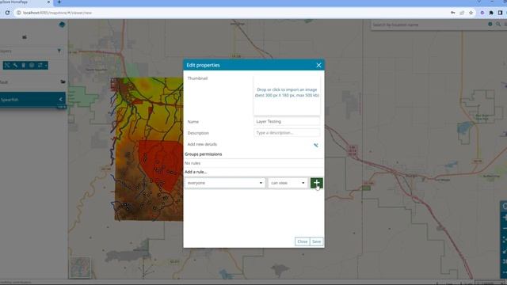Close the MapStore HomePage tab
This screenshot has height=285, width=507.
[x=48, y=2]
